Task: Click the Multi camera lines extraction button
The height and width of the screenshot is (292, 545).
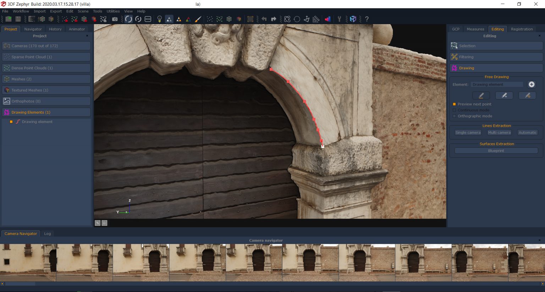Action: click(499, 132)
